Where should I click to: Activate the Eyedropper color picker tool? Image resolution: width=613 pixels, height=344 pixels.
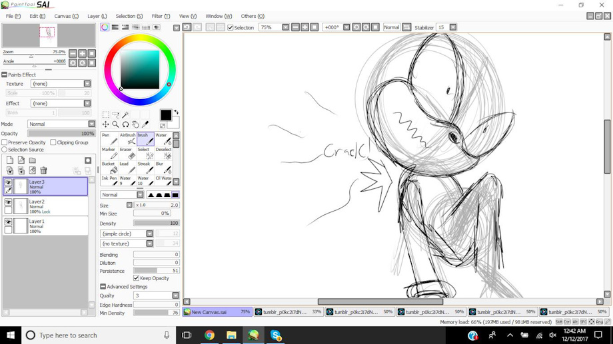coord(145,124)
